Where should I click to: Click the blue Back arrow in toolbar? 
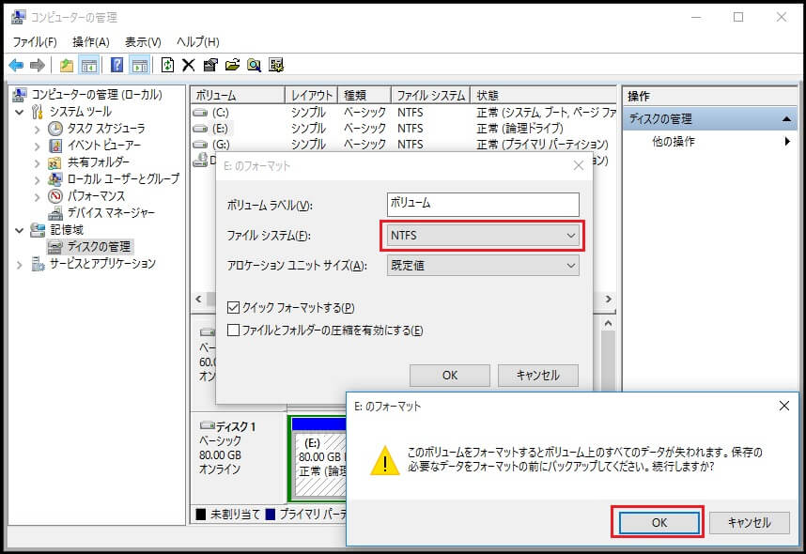[16, 66]
